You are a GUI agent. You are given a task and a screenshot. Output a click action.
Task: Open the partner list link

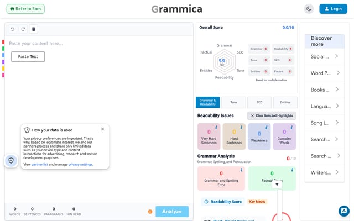tap(39, 165)
